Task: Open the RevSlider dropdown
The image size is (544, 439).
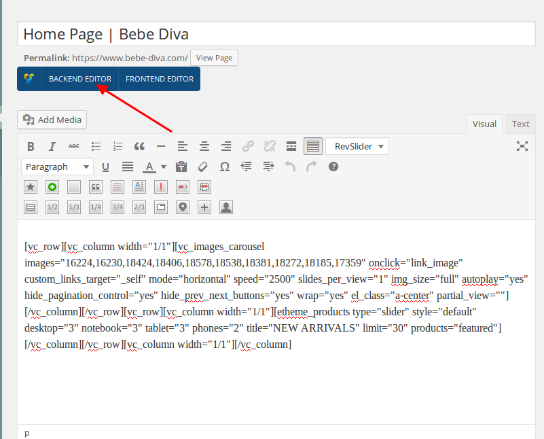Action: pos(357,147)
